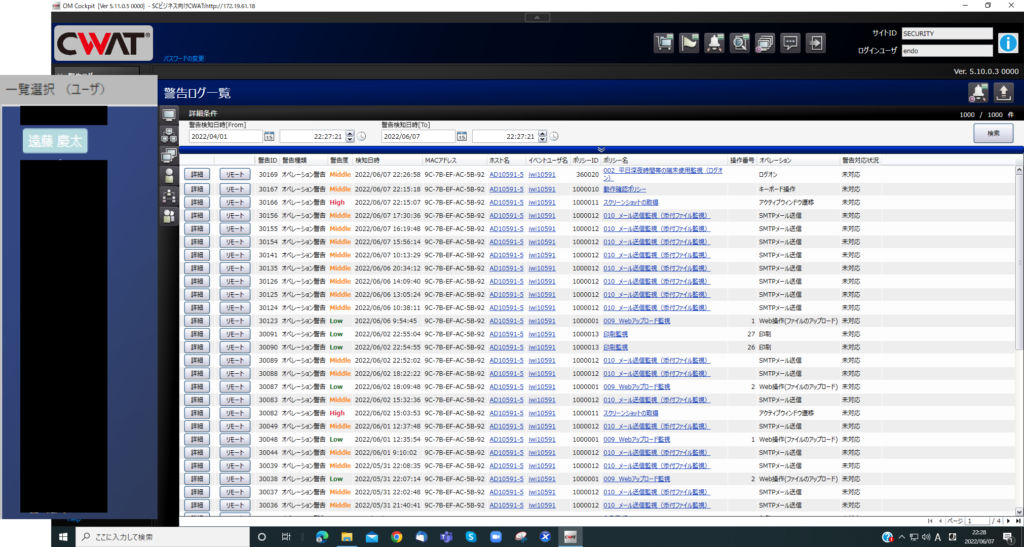Click the export upload icon in 警告ログ一覧 header

pos(1003,93)
